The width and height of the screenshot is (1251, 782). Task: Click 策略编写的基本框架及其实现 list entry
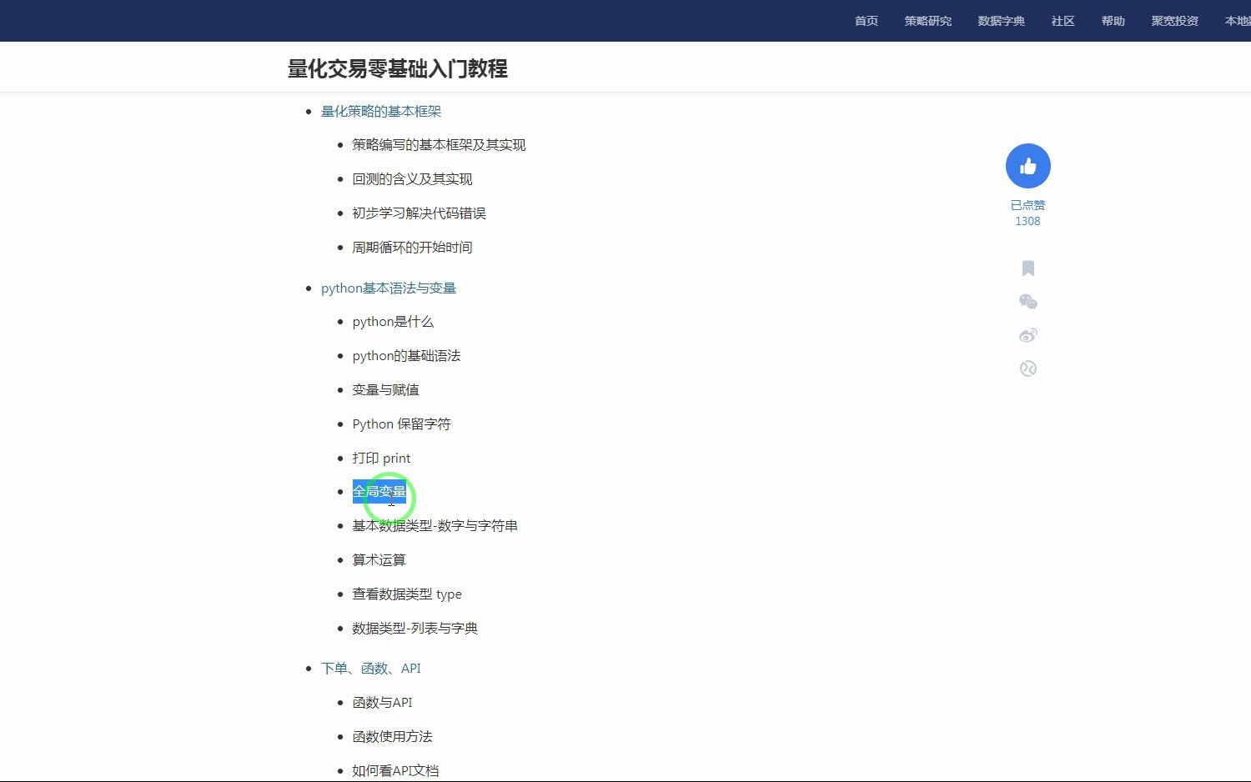point(439,144)
